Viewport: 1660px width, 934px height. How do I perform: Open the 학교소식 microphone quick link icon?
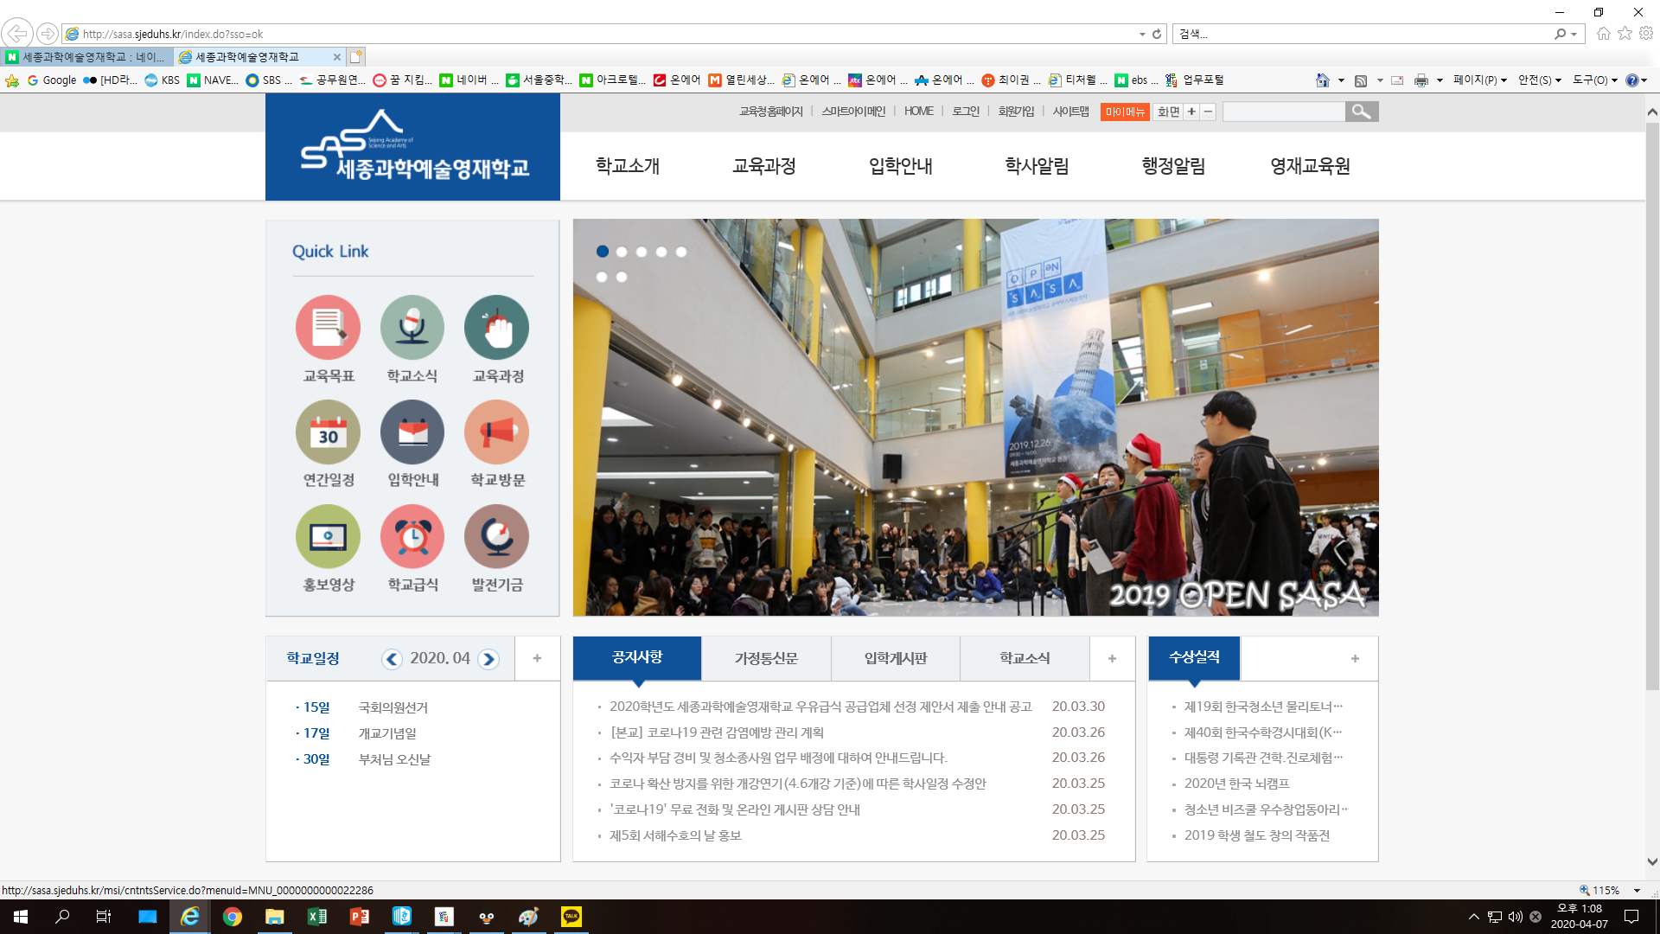412,328
